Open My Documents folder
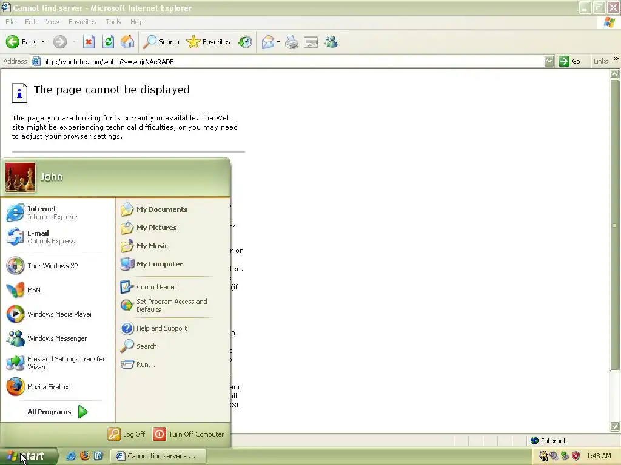The height and width of the screenshot is (465, 621). tap(173, 209)
